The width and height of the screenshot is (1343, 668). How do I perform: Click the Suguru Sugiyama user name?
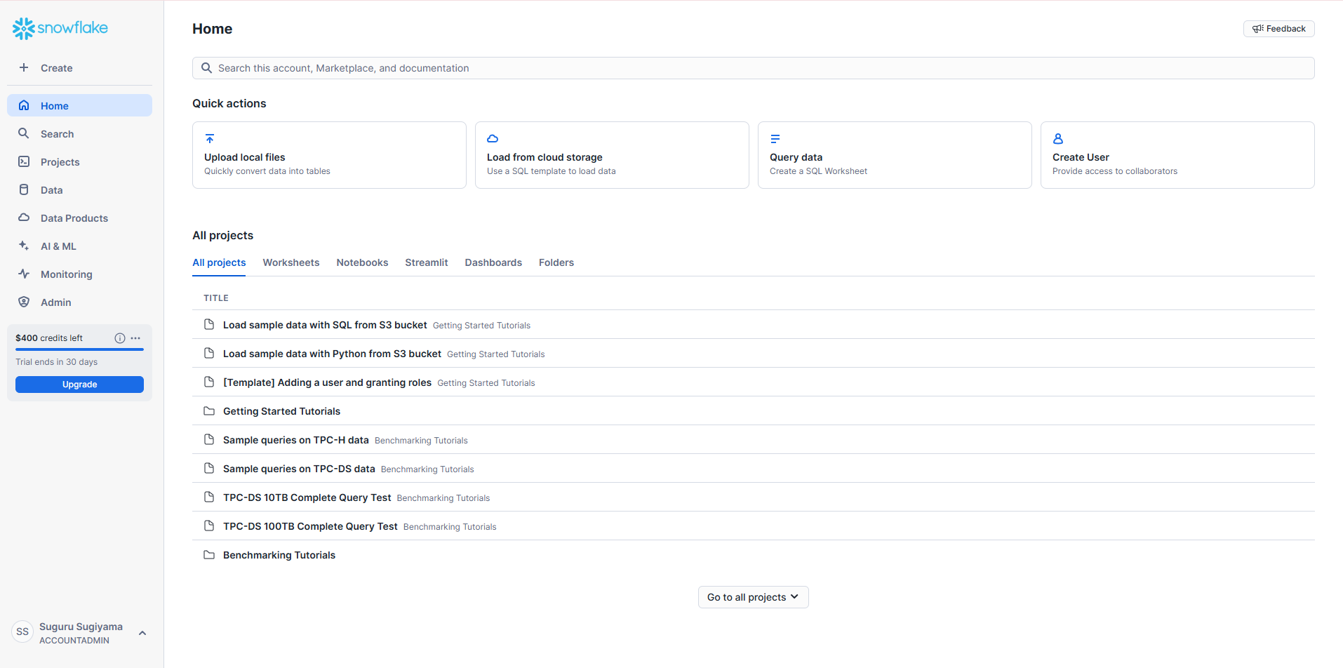[81, 627]
